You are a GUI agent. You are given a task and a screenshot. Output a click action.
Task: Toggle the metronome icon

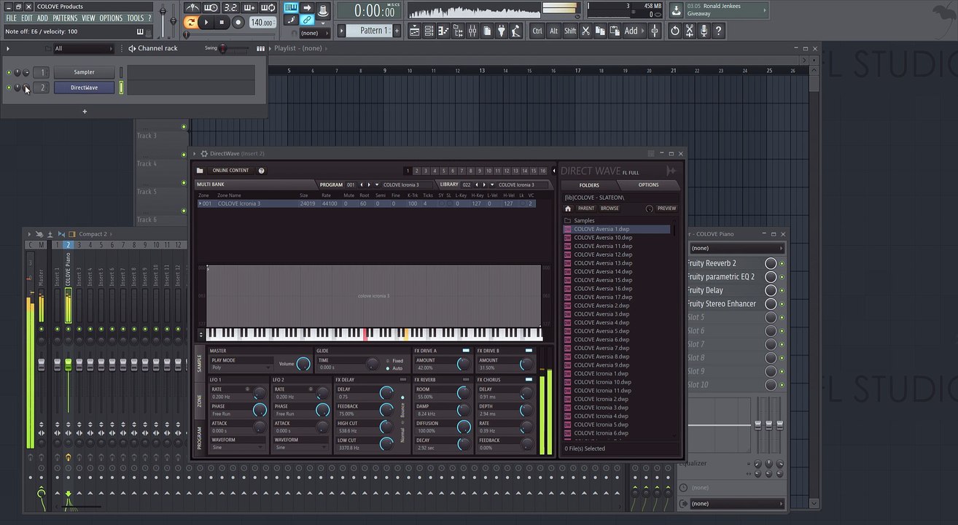click(x=192, y=8)
